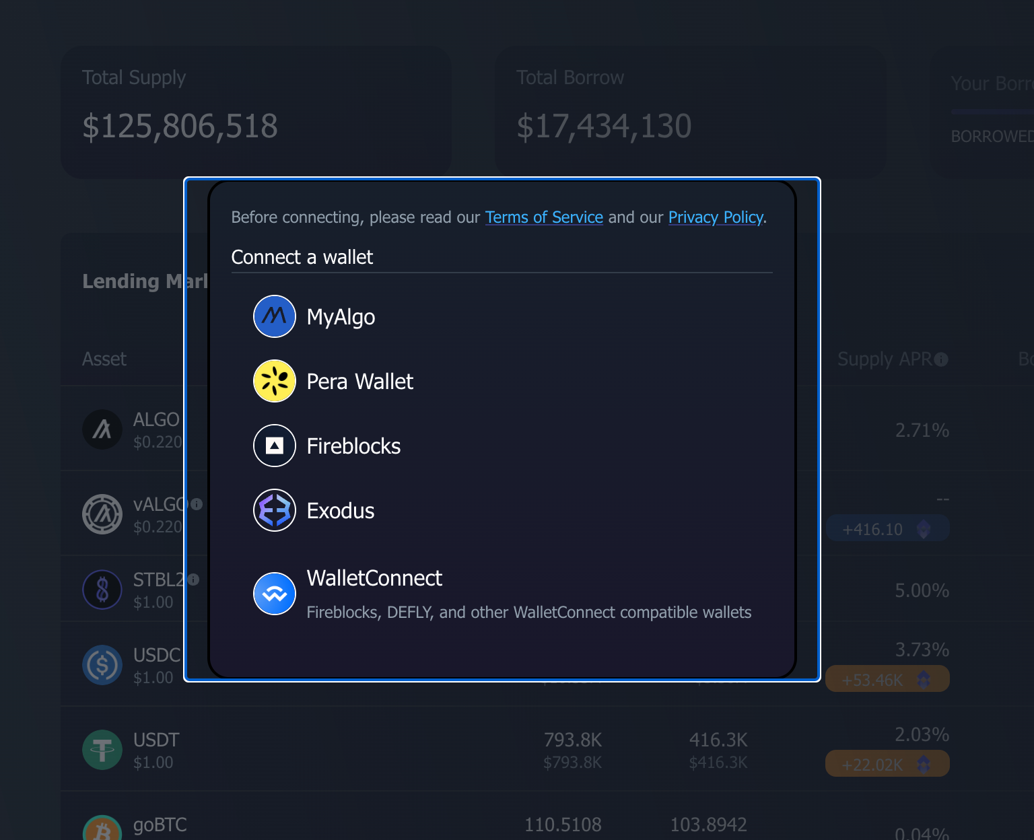Select the WalletConnect blue icon
This screenshot has width=1034, height=840.
click(274, 594)
